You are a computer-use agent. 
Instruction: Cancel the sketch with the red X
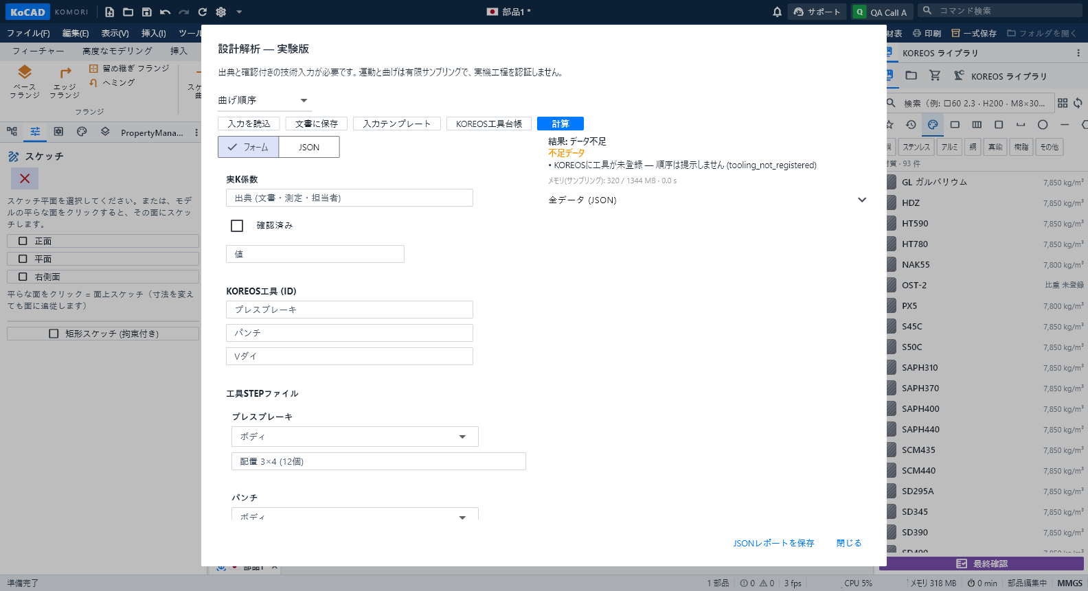25,178
